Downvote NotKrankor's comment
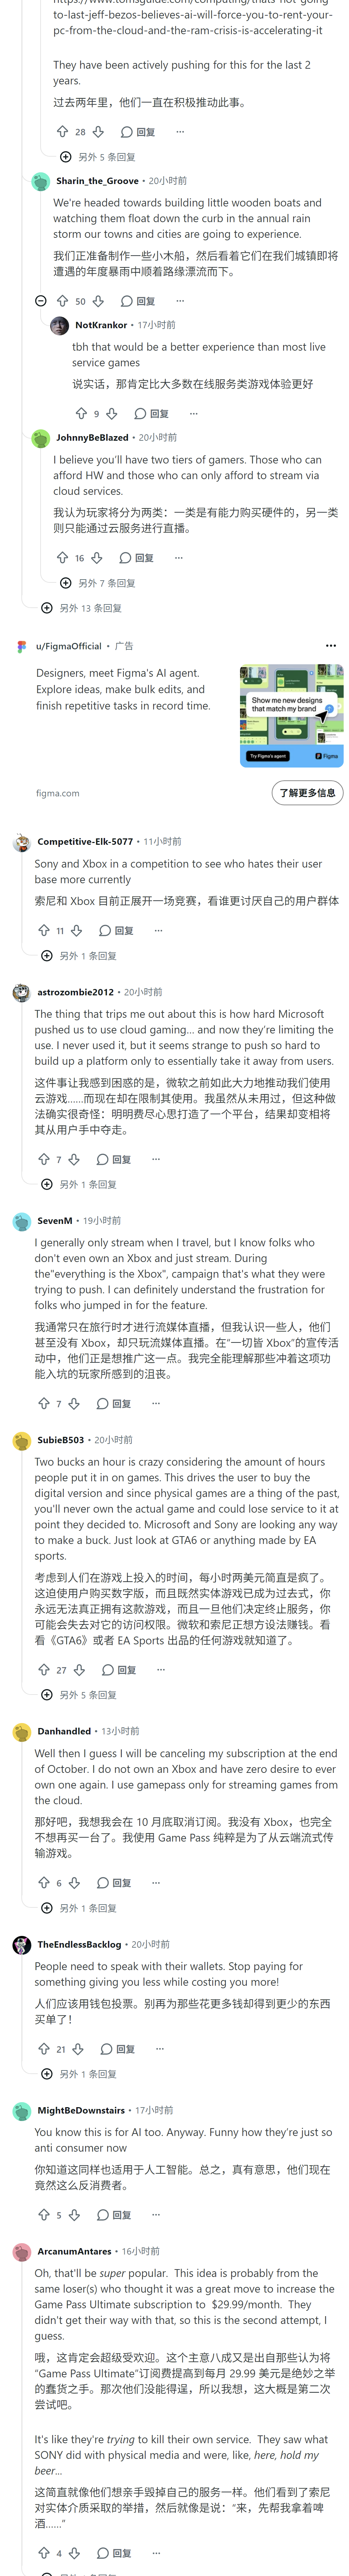Viewport: 349px width, 2576px height. coord(112,413)
